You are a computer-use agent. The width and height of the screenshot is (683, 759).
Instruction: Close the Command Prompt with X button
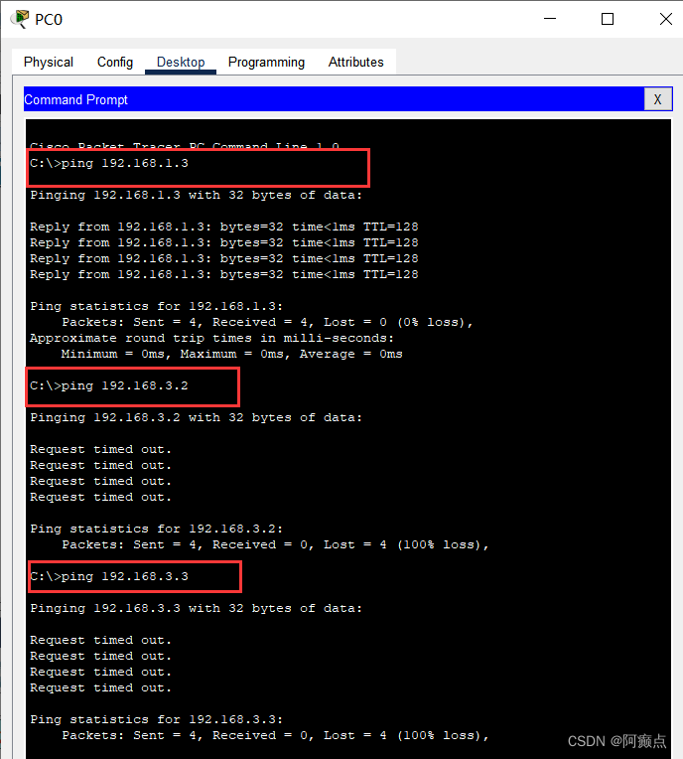658,99
